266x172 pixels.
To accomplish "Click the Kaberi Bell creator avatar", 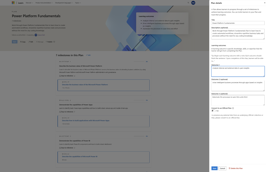I will click(x=36, y=35).
